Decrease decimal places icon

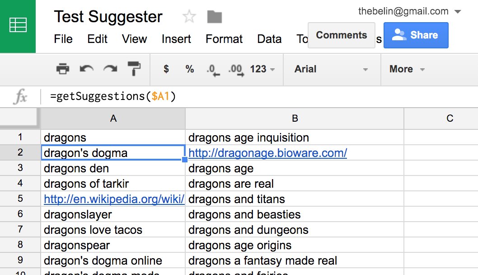coord(213,70)
